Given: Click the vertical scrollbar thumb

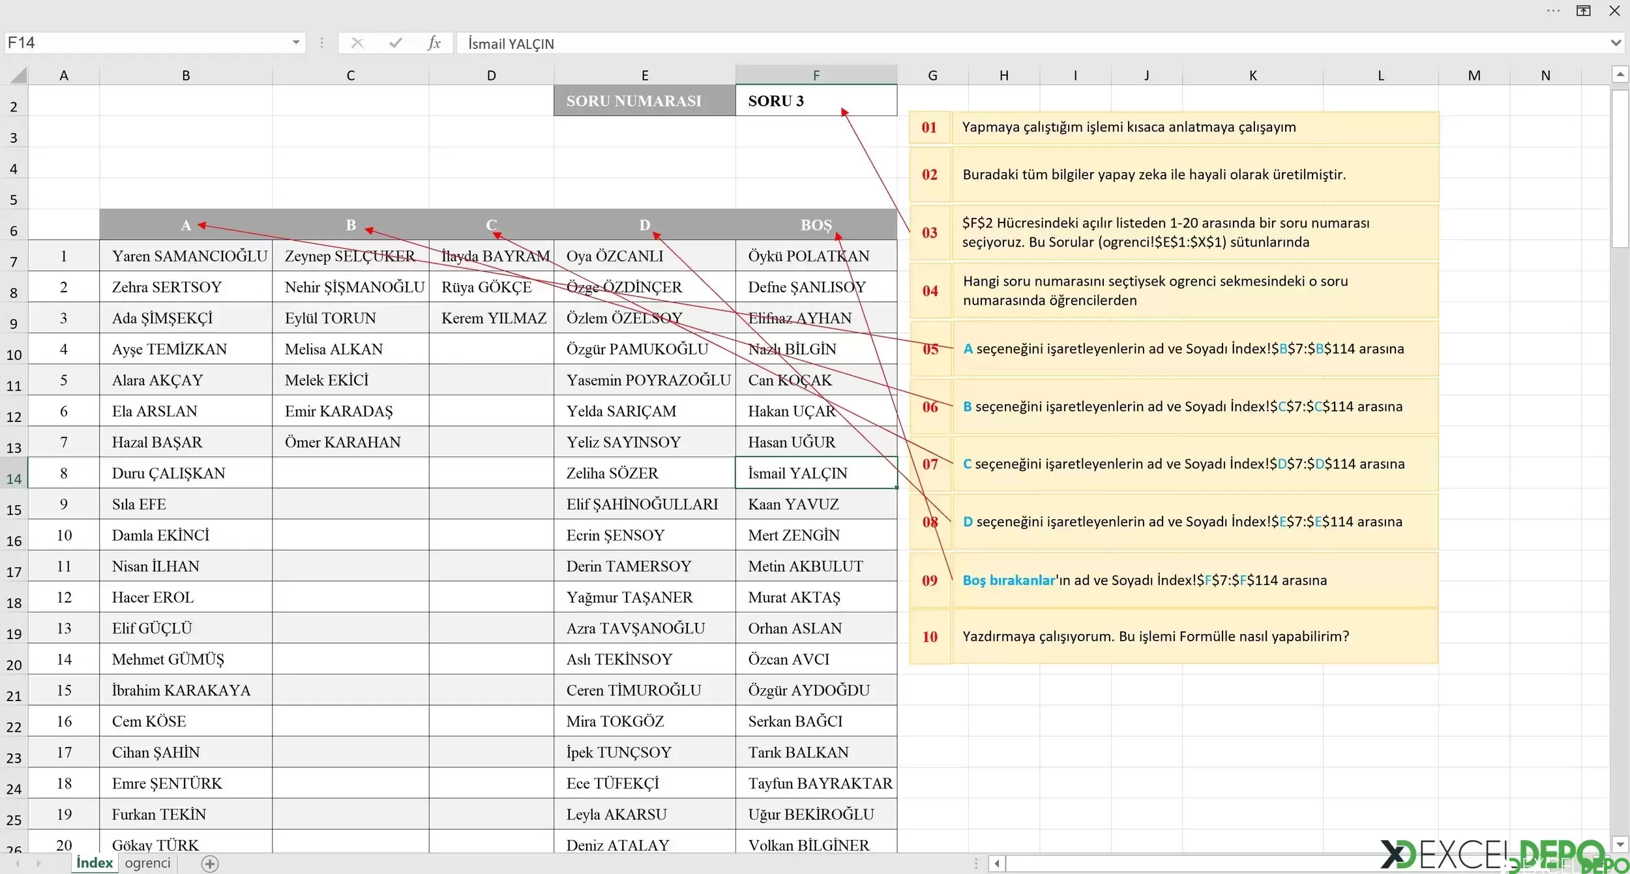Looking at the screenshot, I should (x=1620, y=169).
